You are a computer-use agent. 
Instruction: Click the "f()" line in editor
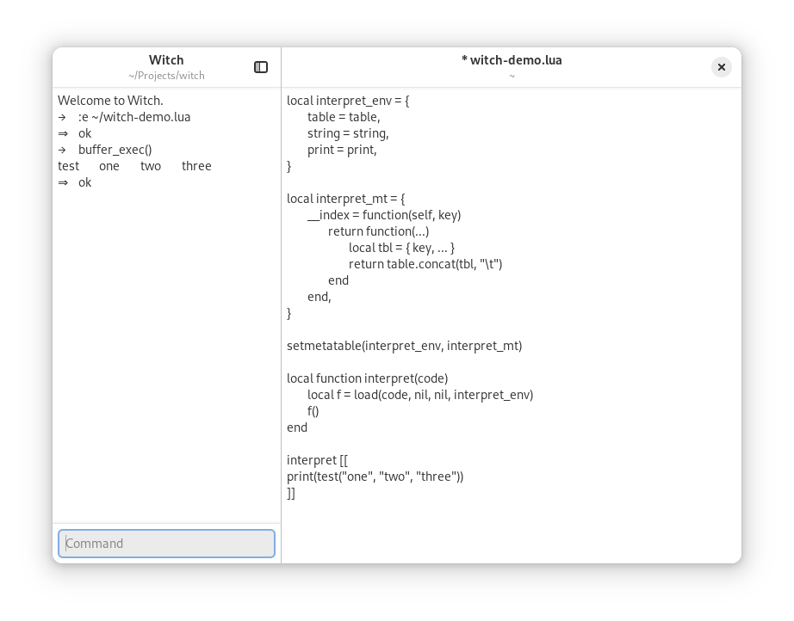point(313,411)
